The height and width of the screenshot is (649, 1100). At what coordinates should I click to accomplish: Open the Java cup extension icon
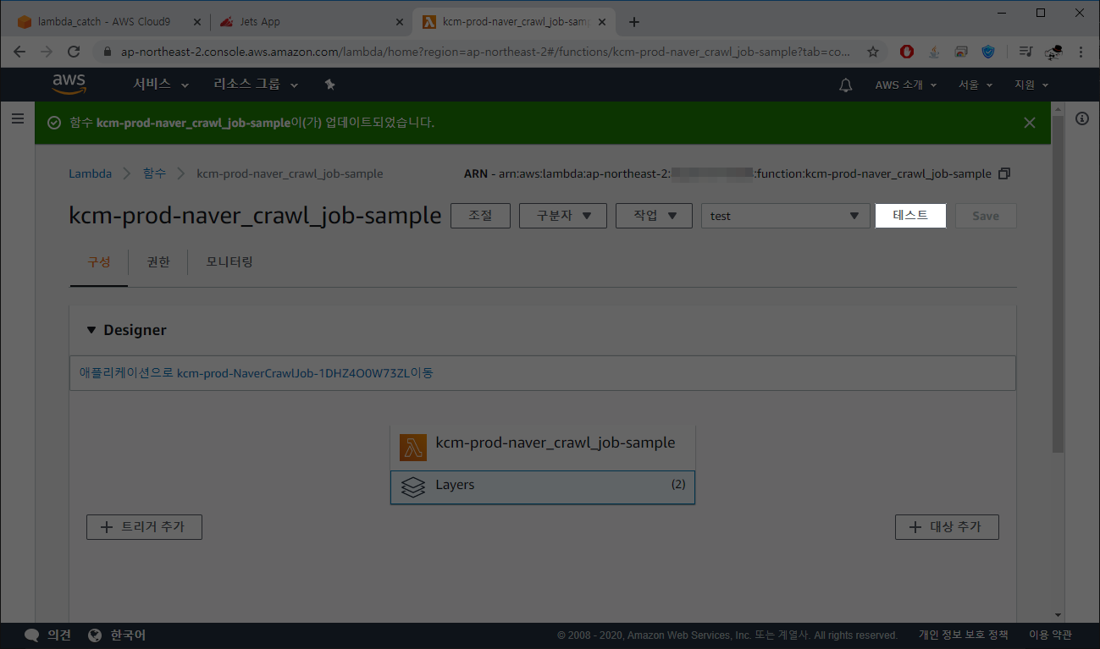[934, 52]
